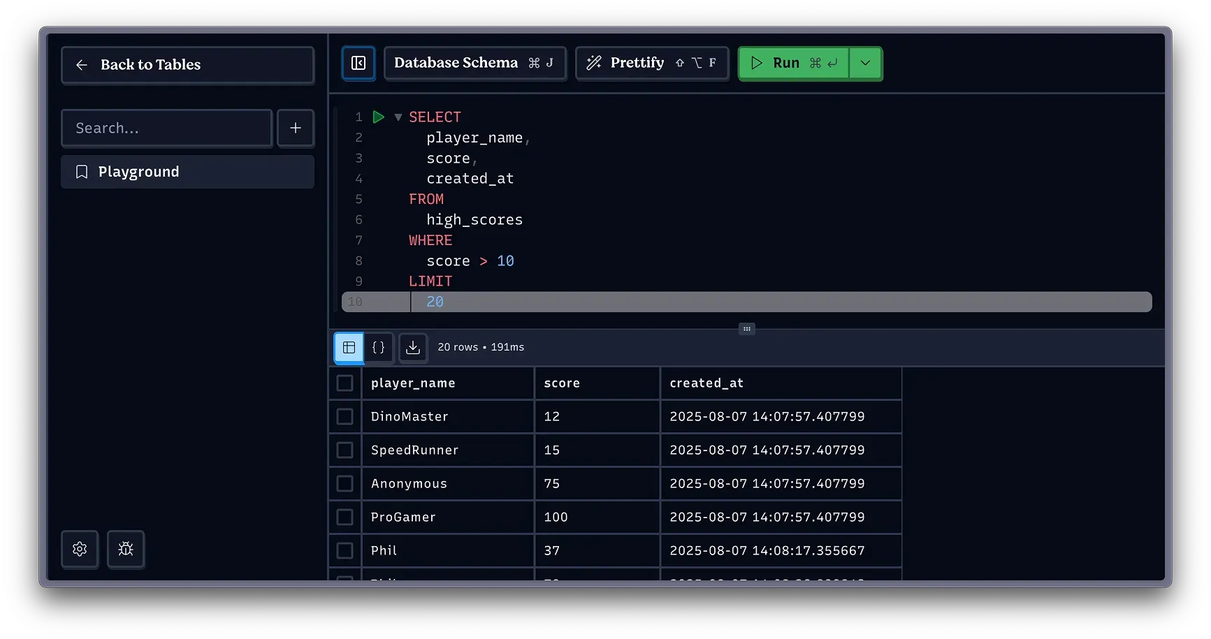Select the table view of results

tap(348, 347)
